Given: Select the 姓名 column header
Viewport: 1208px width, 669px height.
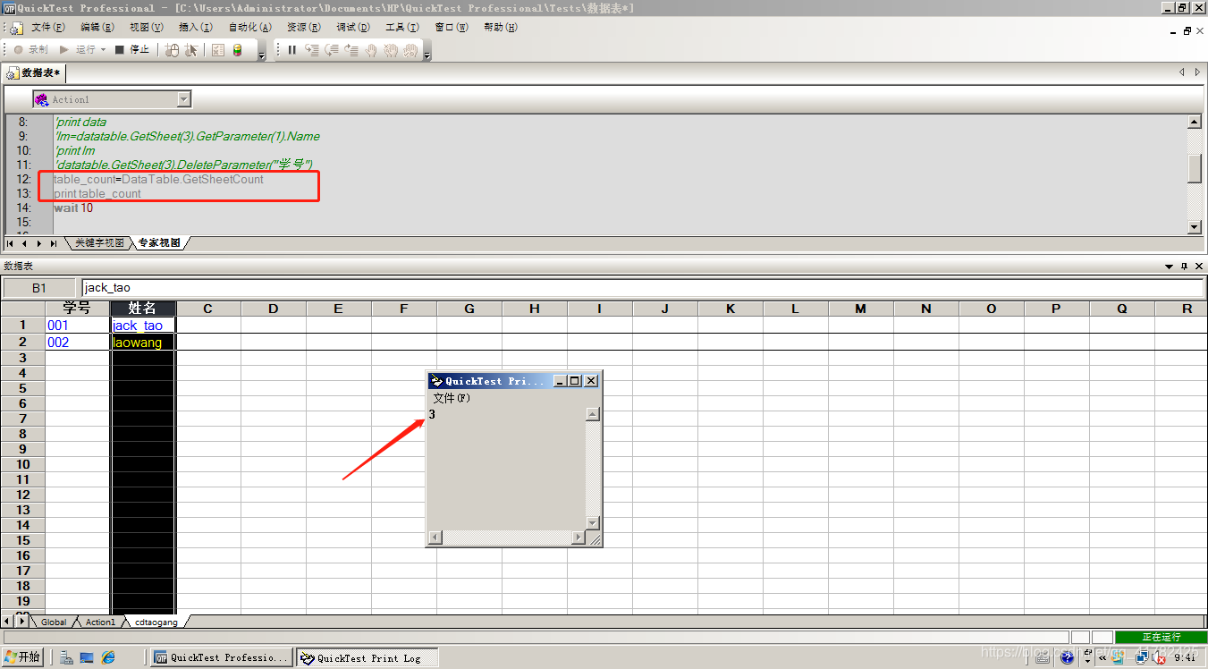Looking at the screenshot, I should (x=143, y=309).
